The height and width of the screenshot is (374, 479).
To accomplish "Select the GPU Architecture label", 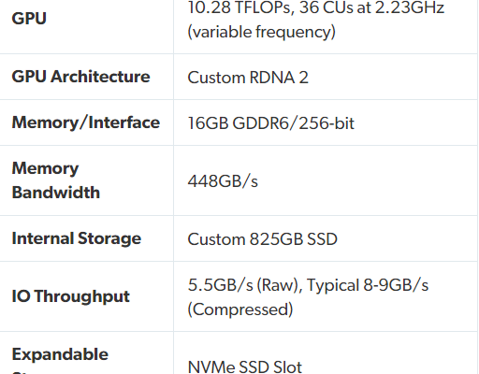I will [x=80, y=77].
